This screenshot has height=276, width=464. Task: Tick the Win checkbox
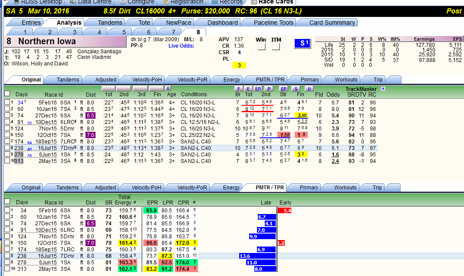(262, 47)
